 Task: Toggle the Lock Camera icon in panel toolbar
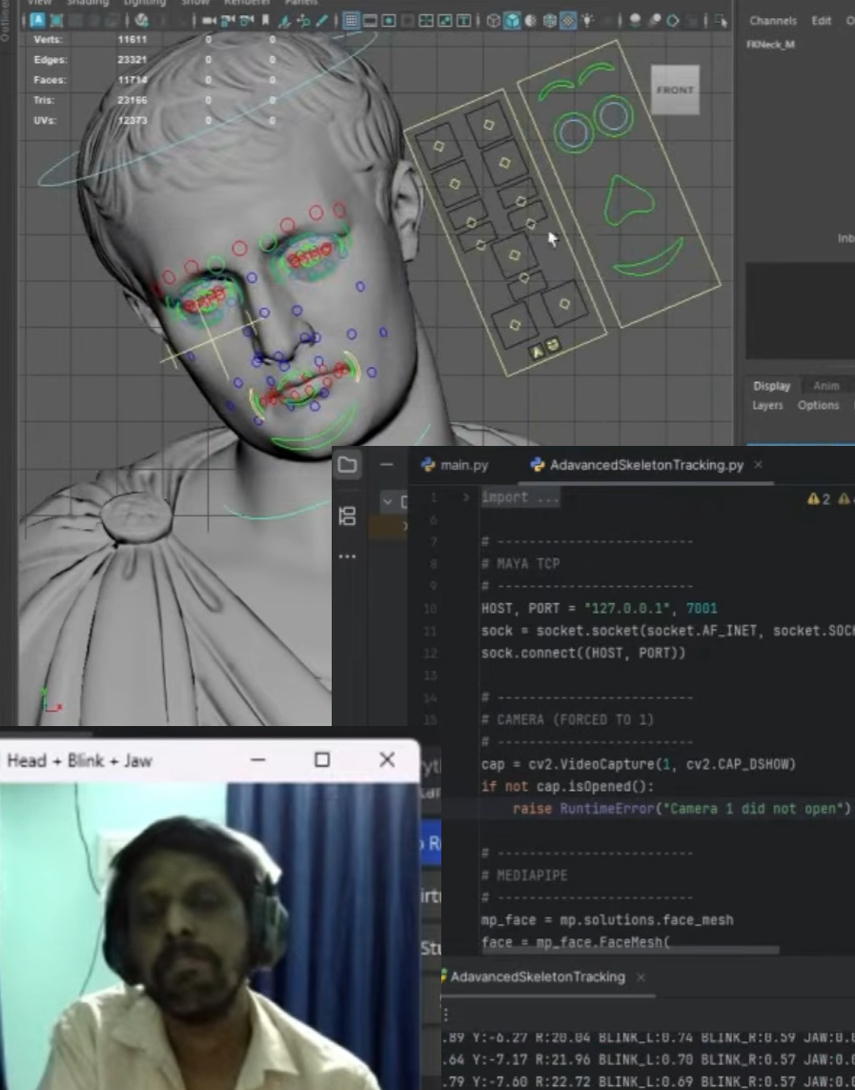pyautogui.click(x=227, y=21)
